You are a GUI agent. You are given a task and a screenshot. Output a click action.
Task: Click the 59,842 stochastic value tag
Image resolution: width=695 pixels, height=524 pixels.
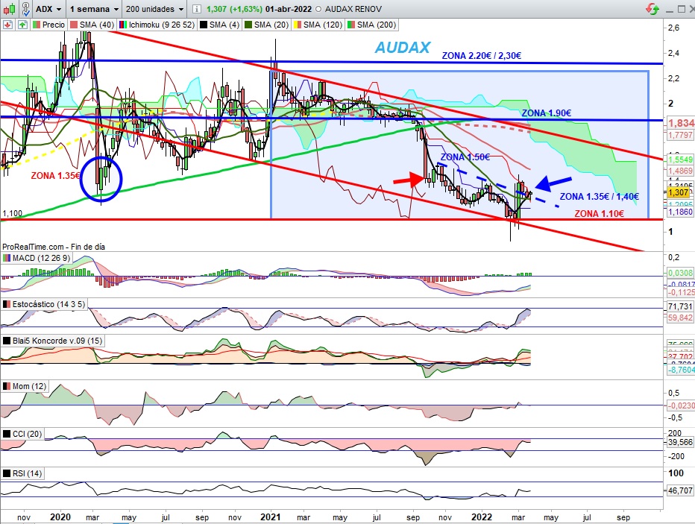pyautogui.click(x=680, y=318)
